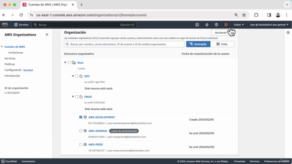The width and height of the screenshot is (292, 164).
Task: Click the Root folder icon
Action: tap(74, 62)
